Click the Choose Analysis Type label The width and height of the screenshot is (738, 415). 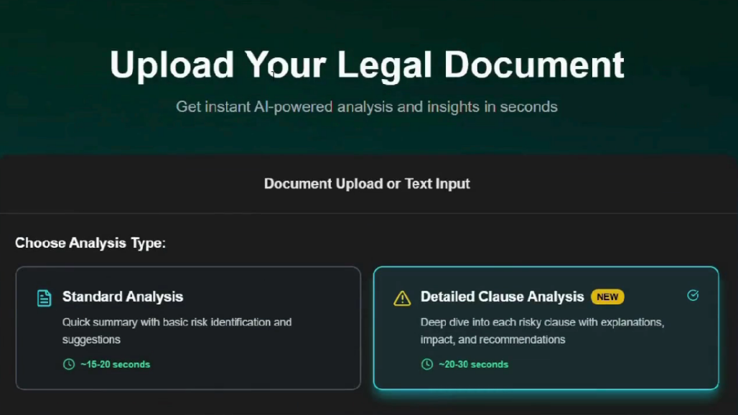[90, 243]
